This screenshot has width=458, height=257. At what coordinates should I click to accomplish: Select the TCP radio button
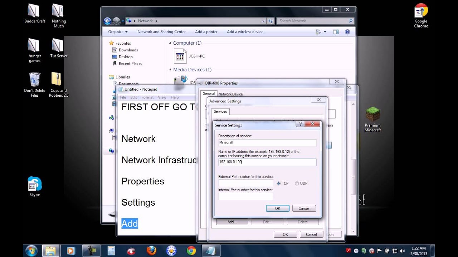(278, 183)
